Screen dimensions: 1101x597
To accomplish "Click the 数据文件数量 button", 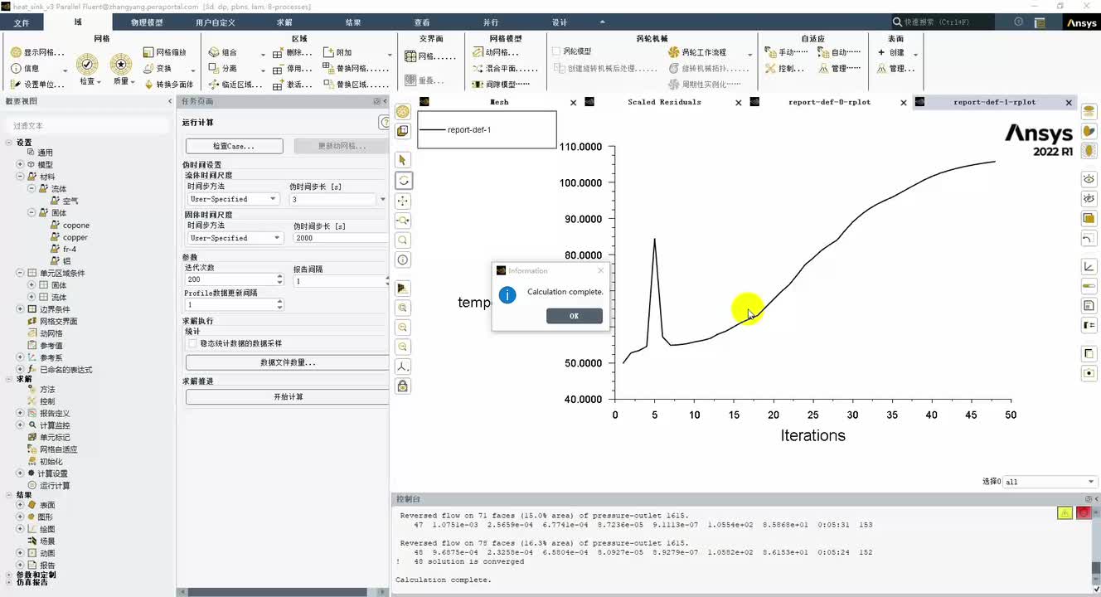I will 287,362.
